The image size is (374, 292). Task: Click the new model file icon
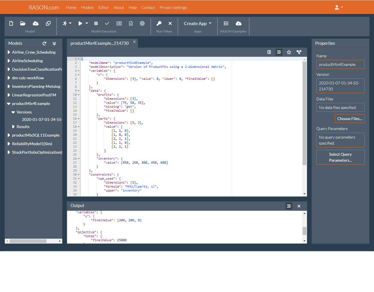point(11,23)
